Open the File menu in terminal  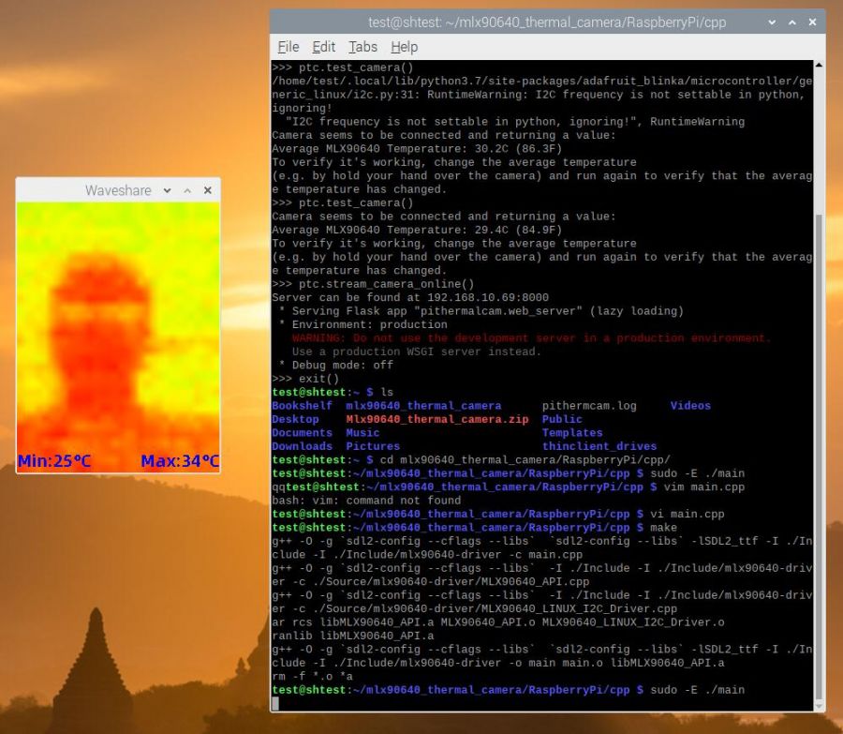[288, 47]
